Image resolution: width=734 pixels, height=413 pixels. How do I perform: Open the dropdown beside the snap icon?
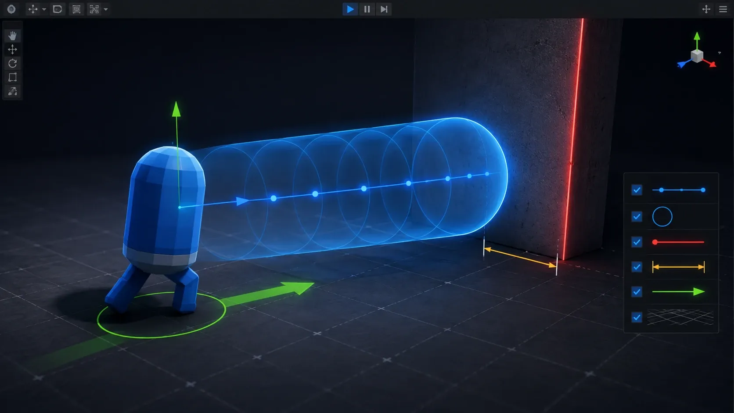pyautogui.click(x=106, y=9)
